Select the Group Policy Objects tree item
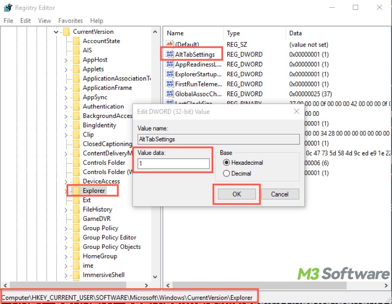Screen dimensions: 392x304 (112, 247)
